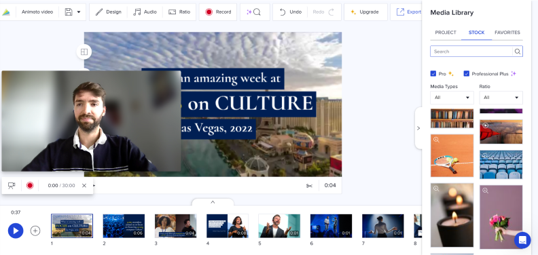Select scene 4 thumbnail in timeline
The width and height of the screenshot is (538, 255).
tap(228, 226)
